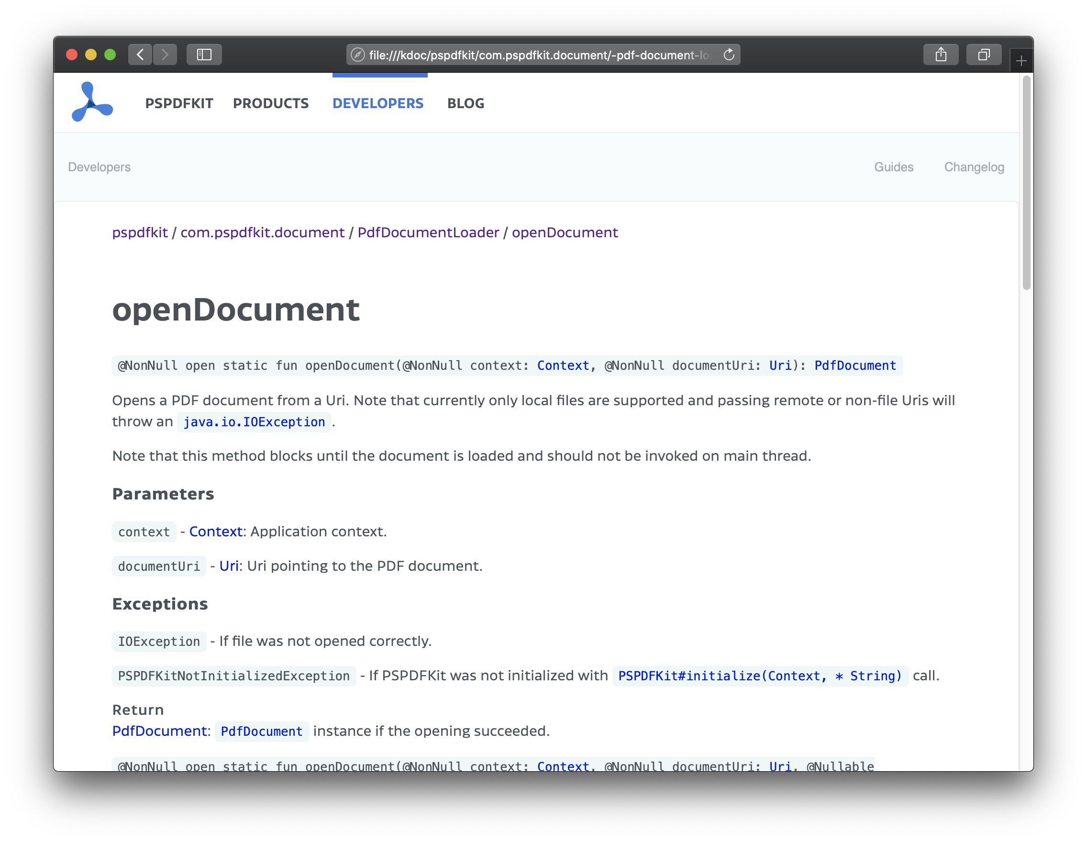Click the browser forward arrow
This screenshot has height=842, width=1087.
[165, 55]
